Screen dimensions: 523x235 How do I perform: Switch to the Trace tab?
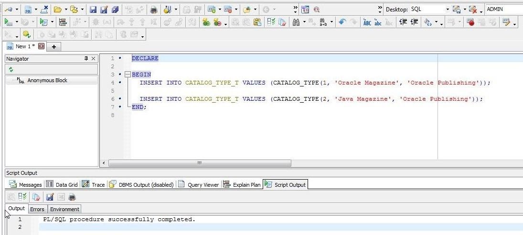94,184
